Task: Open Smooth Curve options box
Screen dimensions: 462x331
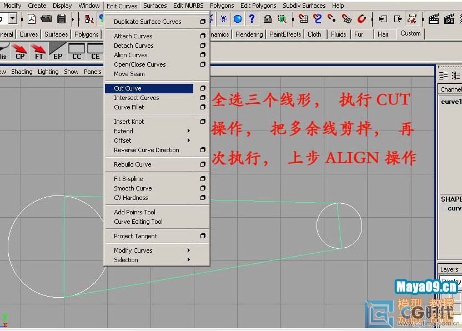Action: (203, 188)
